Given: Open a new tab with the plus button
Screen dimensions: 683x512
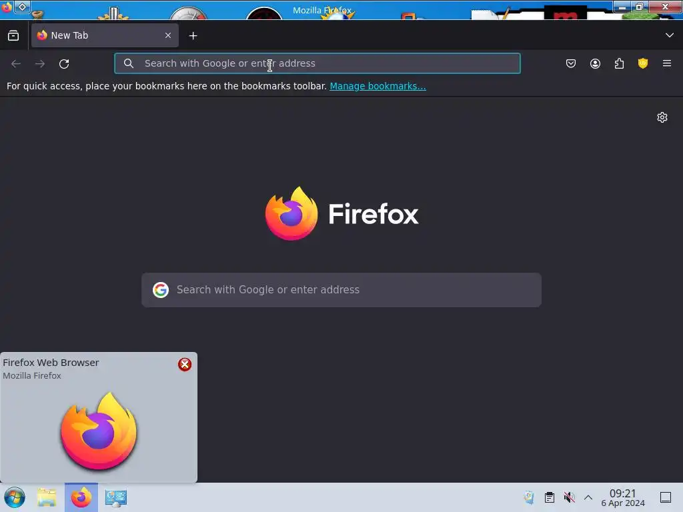Looking at the screenshot, I should point(193,36).
